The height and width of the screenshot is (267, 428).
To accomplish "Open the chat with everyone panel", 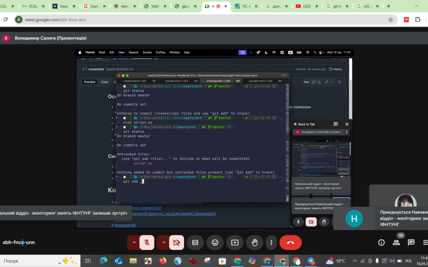I will point(411,242).
